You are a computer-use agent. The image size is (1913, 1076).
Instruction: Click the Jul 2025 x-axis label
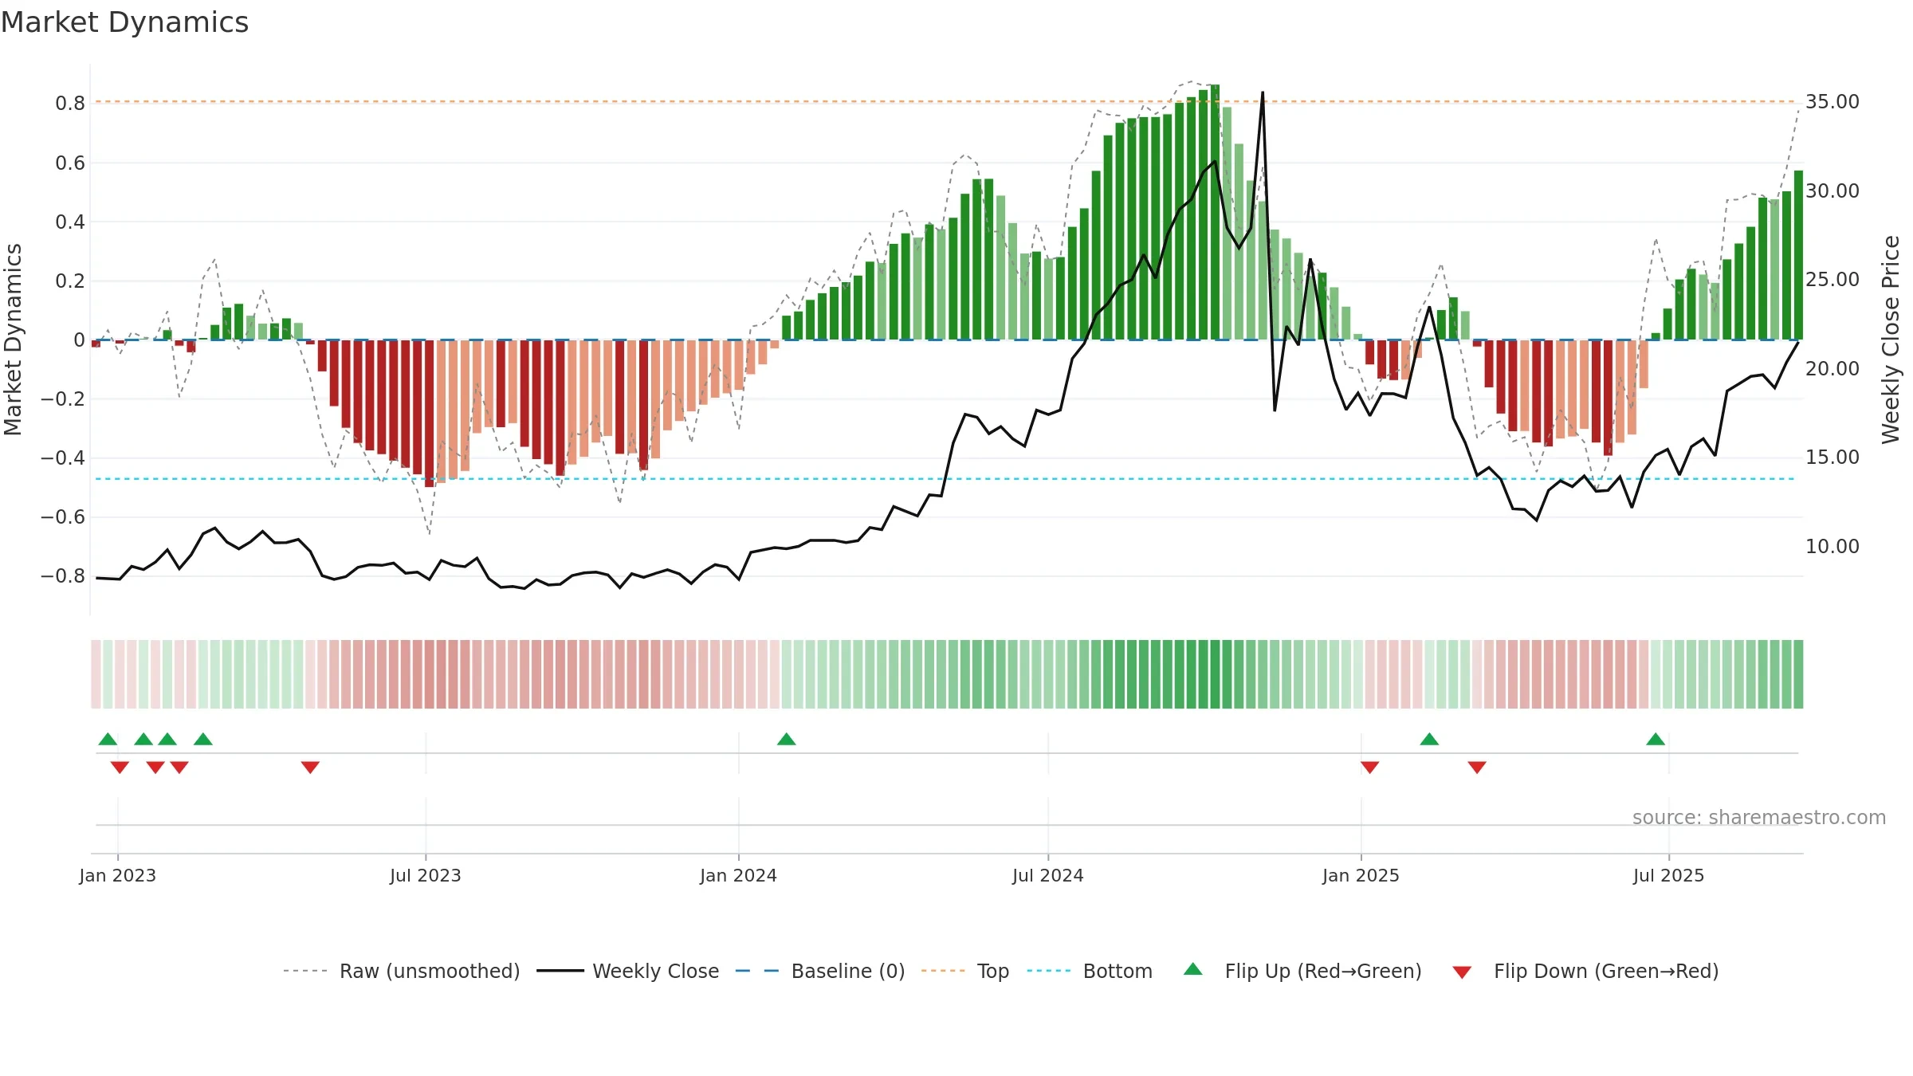(1669, 875)
